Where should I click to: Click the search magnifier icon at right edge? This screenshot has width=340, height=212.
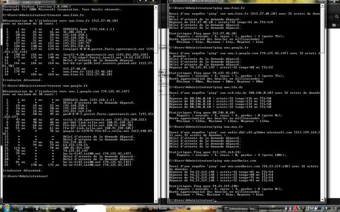pyautogui.click(x=337, y=16)
